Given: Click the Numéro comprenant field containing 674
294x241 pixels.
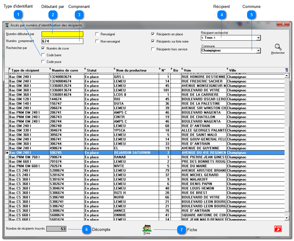Looking at the screenshot, I should [x=62, y=41].
